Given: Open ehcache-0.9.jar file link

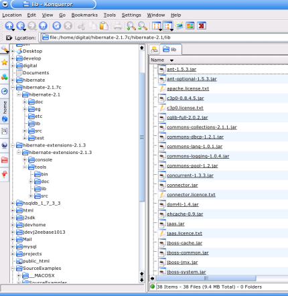Looking at the screenshot, I should click(x=185, y=214).
